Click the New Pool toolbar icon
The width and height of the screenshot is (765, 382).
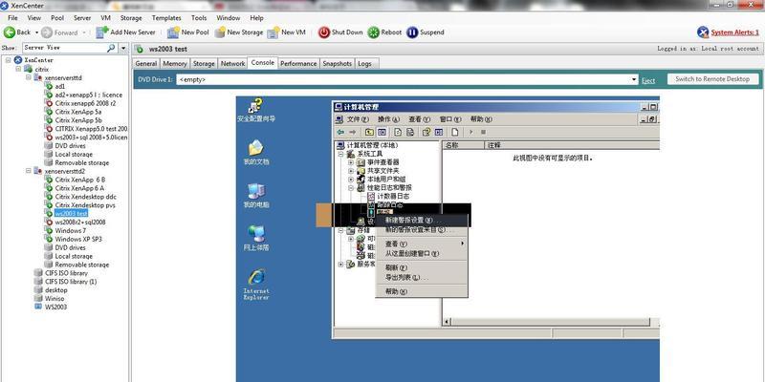coord(173,32)
